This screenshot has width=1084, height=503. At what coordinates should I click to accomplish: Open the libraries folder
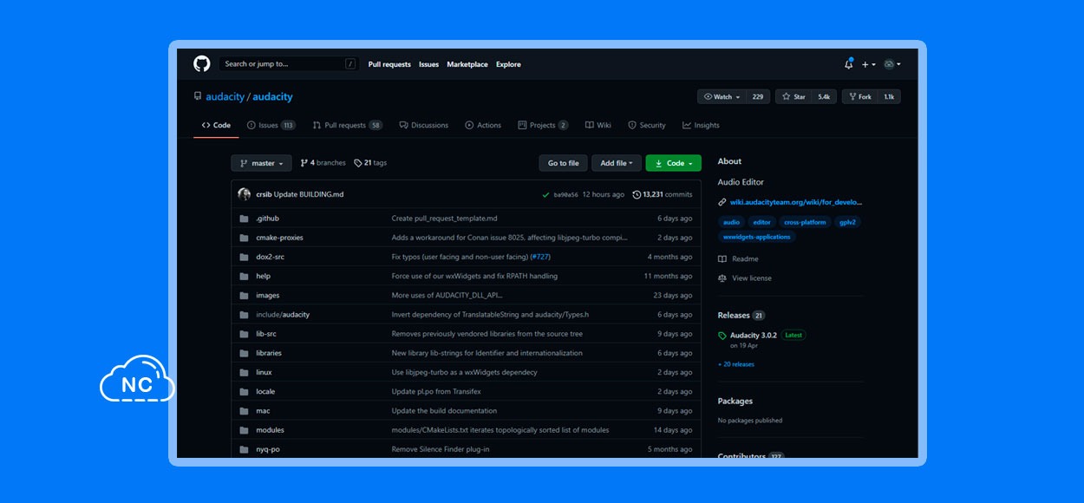click(x=269, y=353)
